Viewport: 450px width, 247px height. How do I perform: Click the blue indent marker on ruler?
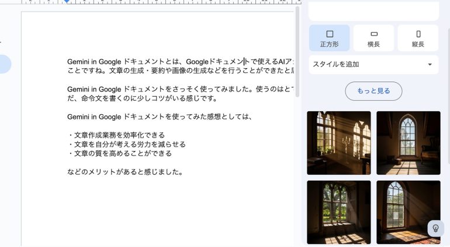point(67,2)
